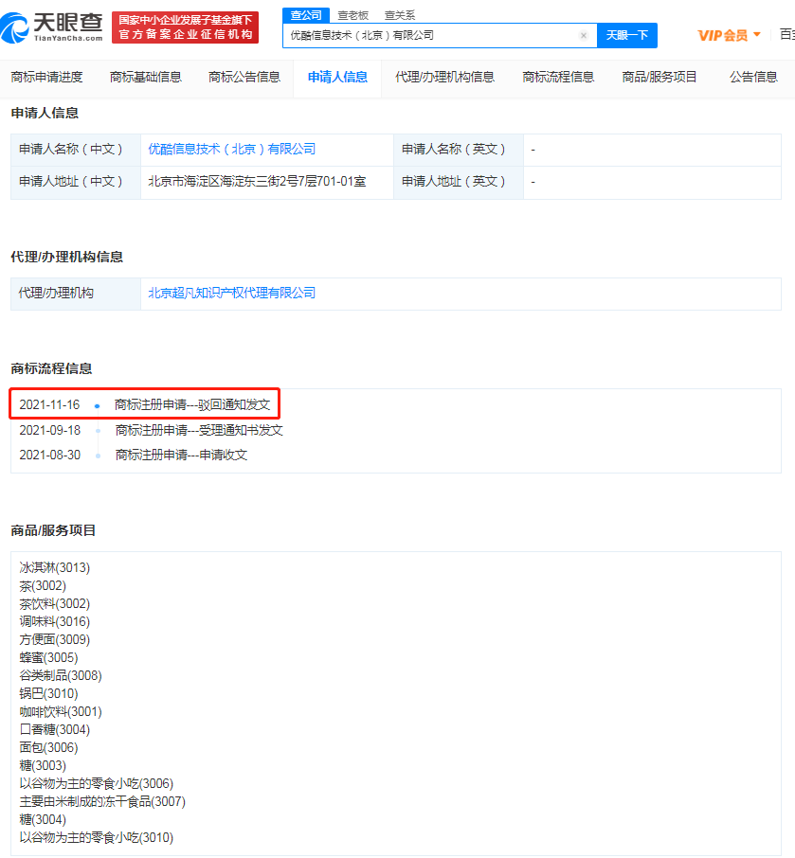Click the TianYanCha logo
The width and height of the screenshot is (795, 858).
(52, 27)
